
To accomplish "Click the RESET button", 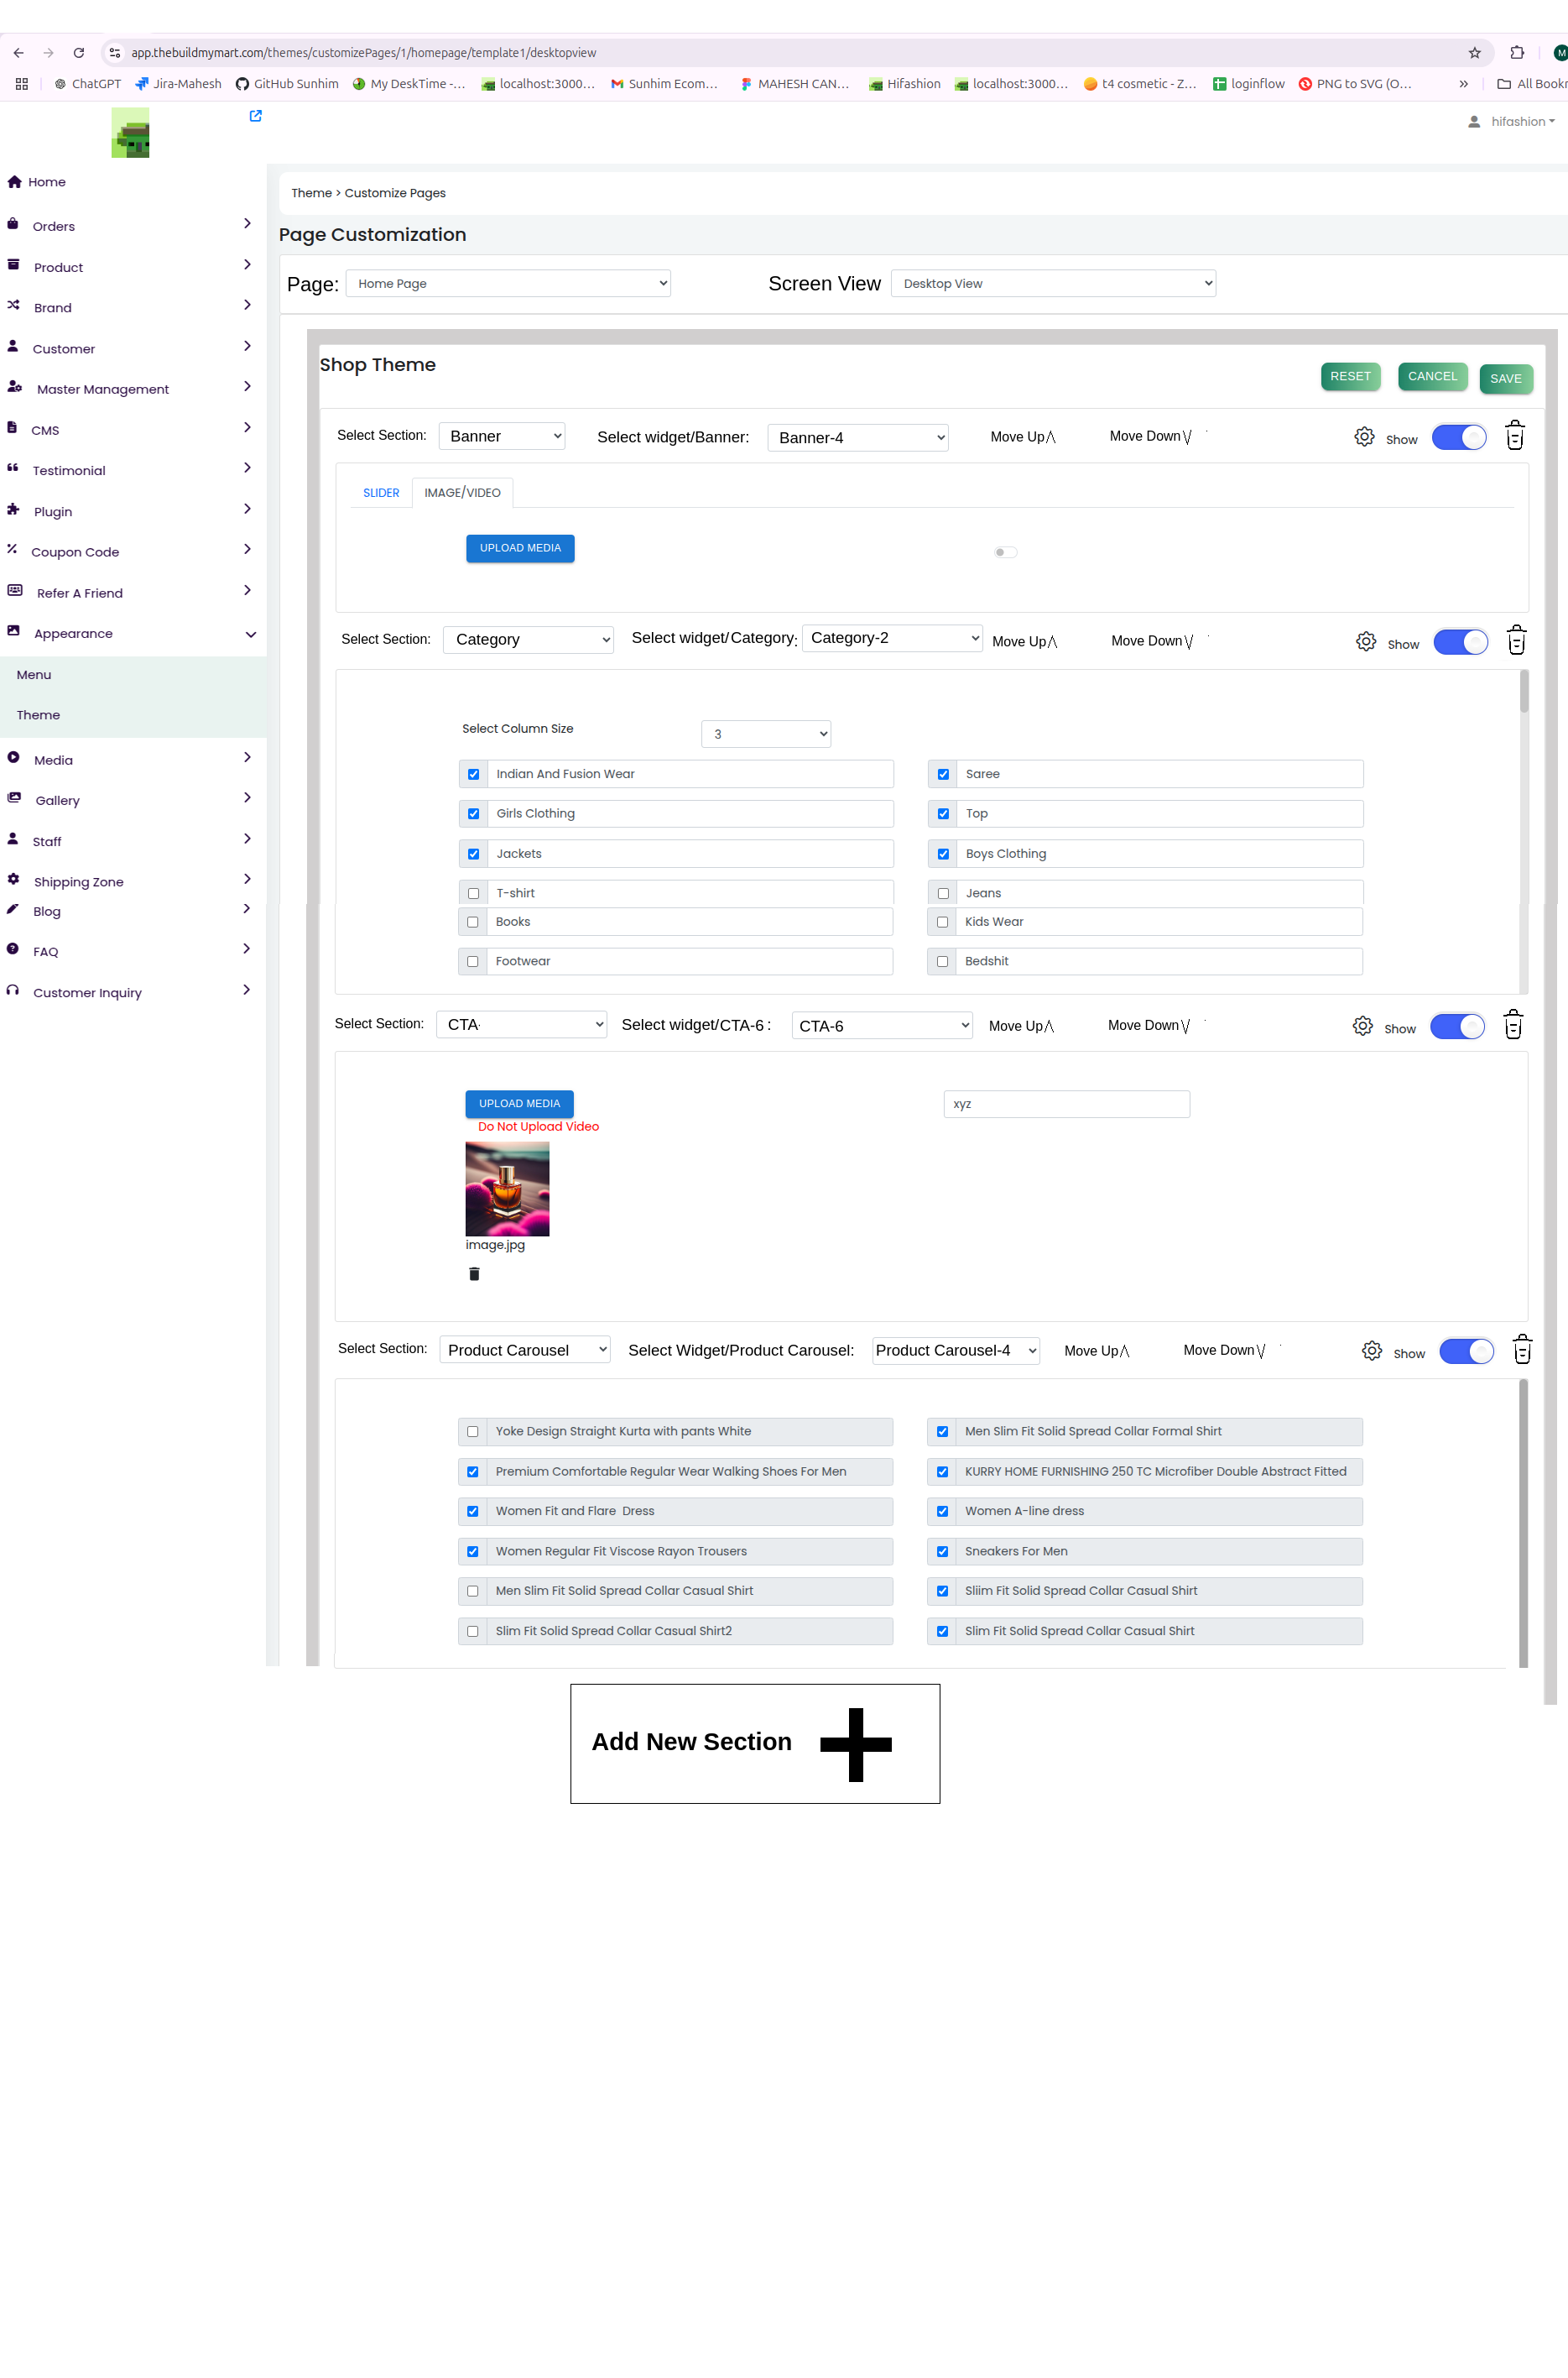I will pos(1349,377).
